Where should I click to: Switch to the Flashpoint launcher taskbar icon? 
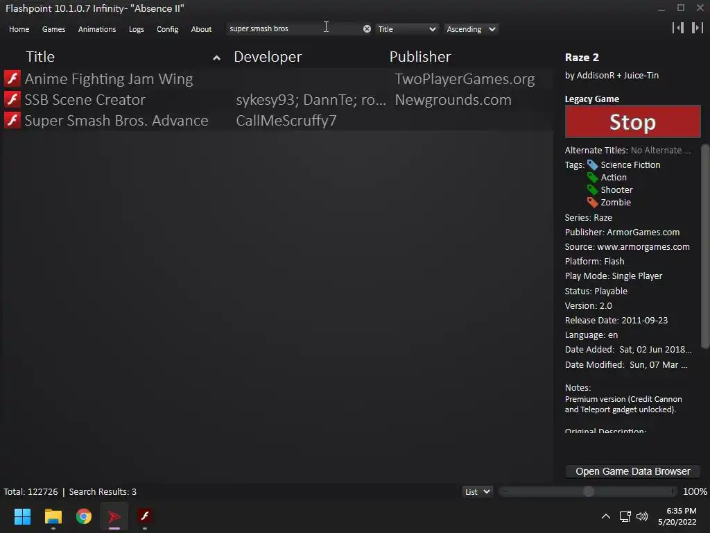(x=114, y=516)
